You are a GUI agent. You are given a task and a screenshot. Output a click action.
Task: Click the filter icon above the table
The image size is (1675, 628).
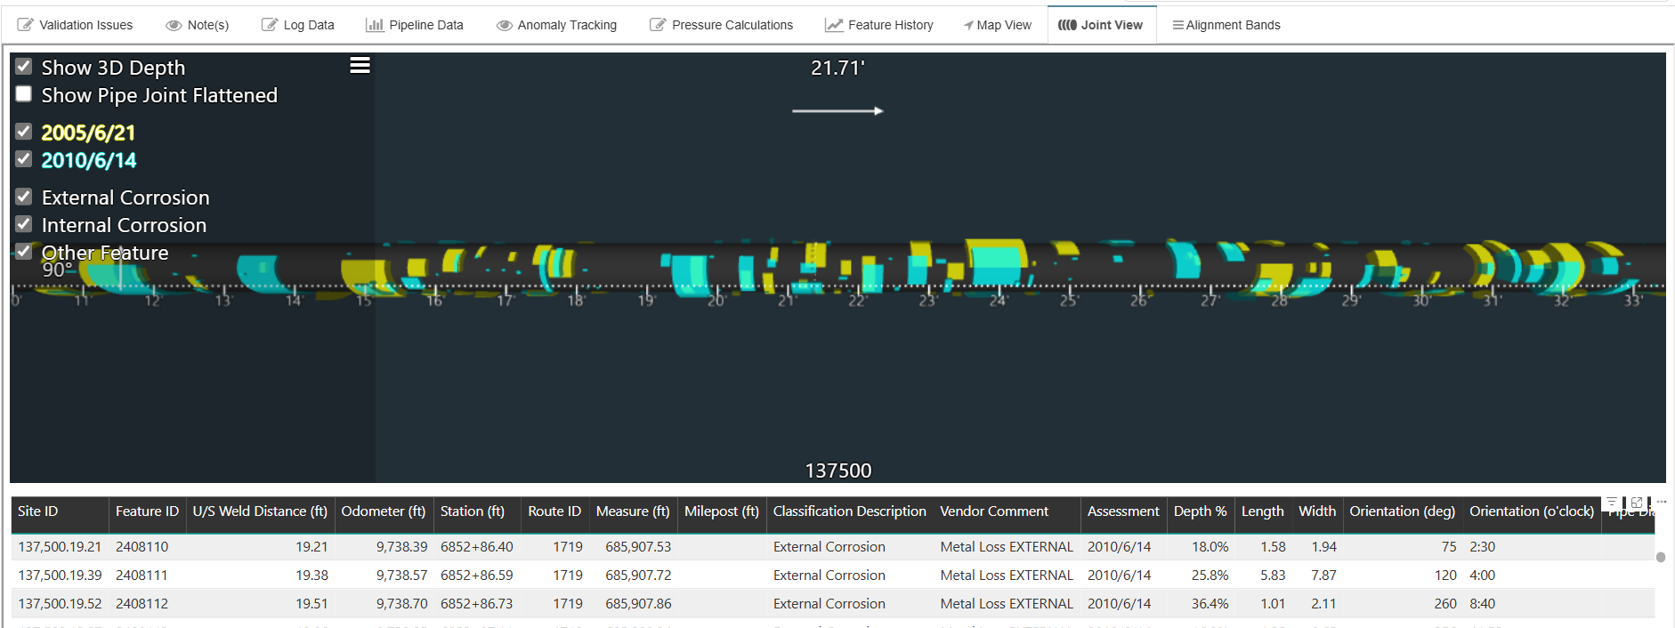click(1612, 503)
